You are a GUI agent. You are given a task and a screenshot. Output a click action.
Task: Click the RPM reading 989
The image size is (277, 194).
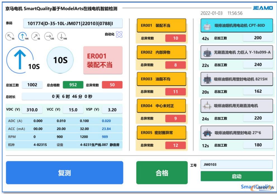105,137
